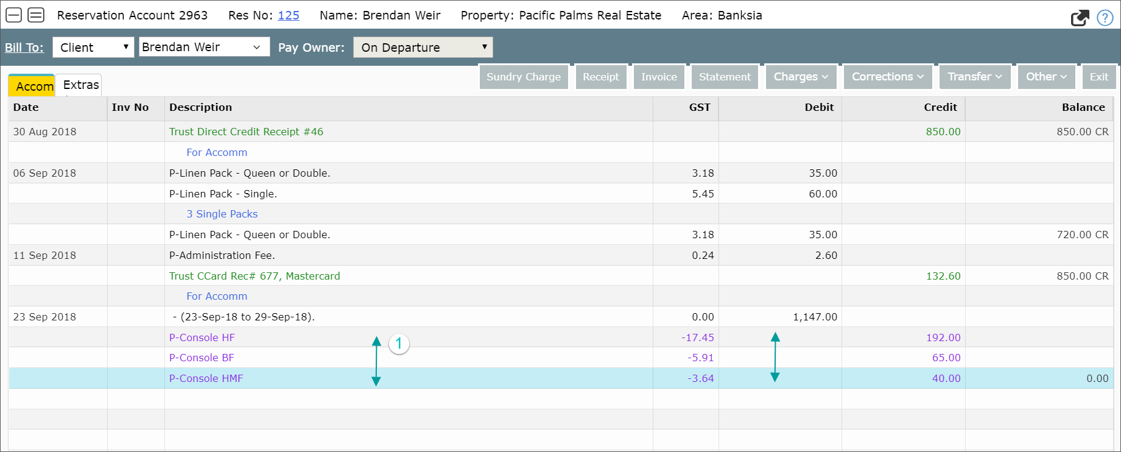
Task: Open the Corrections dropdown menu
Action: [x=887, y=77]
